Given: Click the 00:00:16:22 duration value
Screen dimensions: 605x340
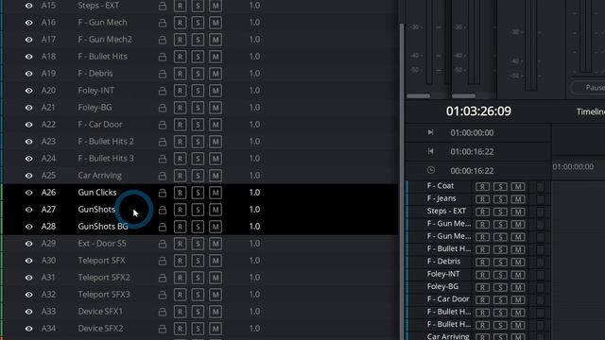Looking at the screenshot, I should pyautogui.click(x=472, y=170).
